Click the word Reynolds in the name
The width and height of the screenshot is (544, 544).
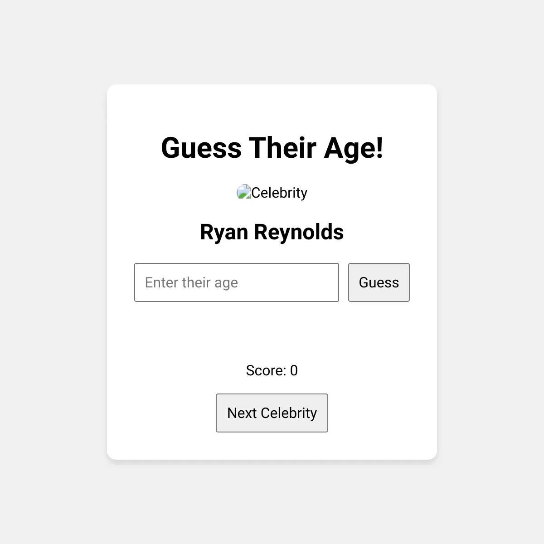click(299, 232)
